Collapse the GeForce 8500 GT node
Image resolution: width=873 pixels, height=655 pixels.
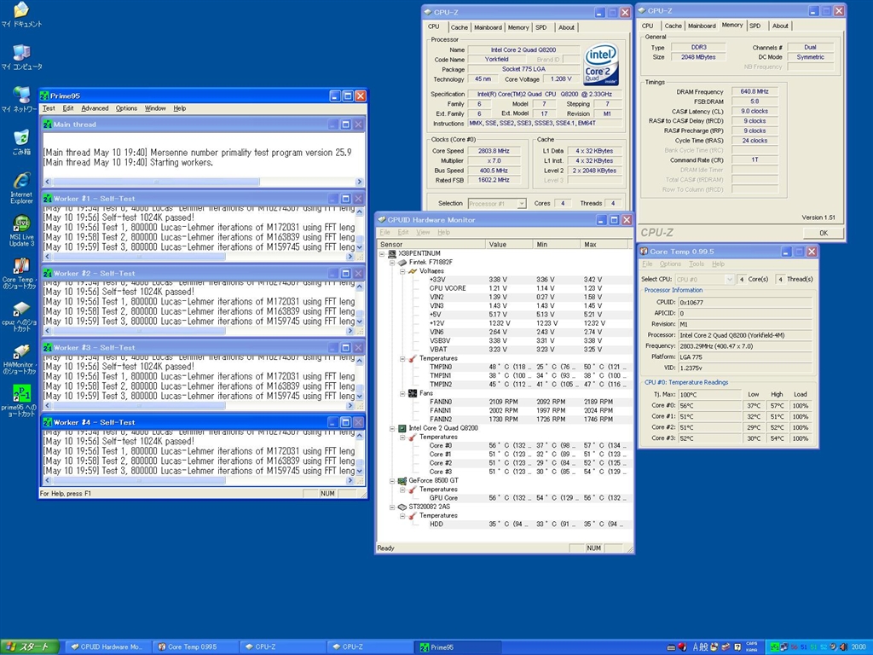tap(392, 481)
